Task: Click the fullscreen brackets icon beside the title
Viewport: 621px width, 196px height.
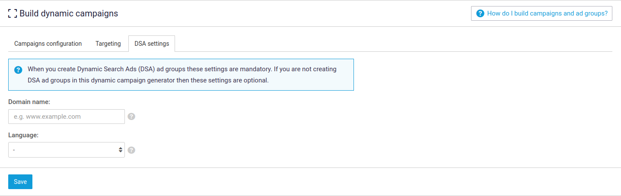Action: click(x=13, y=13)
